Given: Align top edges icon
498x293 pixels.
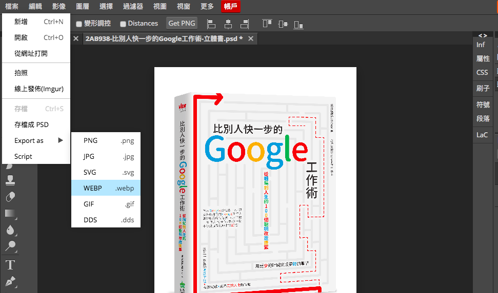Looking at the screenshot, I should pos(267,24).
